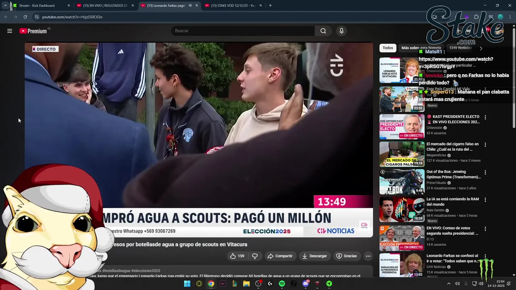The image size is (516, 290).
Task: Close the Kick Dashboard tab
Action: pos(69,6)
